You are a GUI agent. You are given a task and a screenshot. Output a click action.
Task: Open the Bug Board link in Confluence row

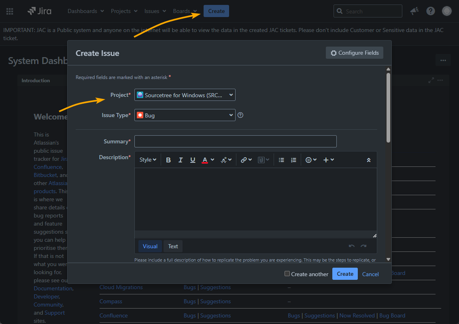pos(392,316)
